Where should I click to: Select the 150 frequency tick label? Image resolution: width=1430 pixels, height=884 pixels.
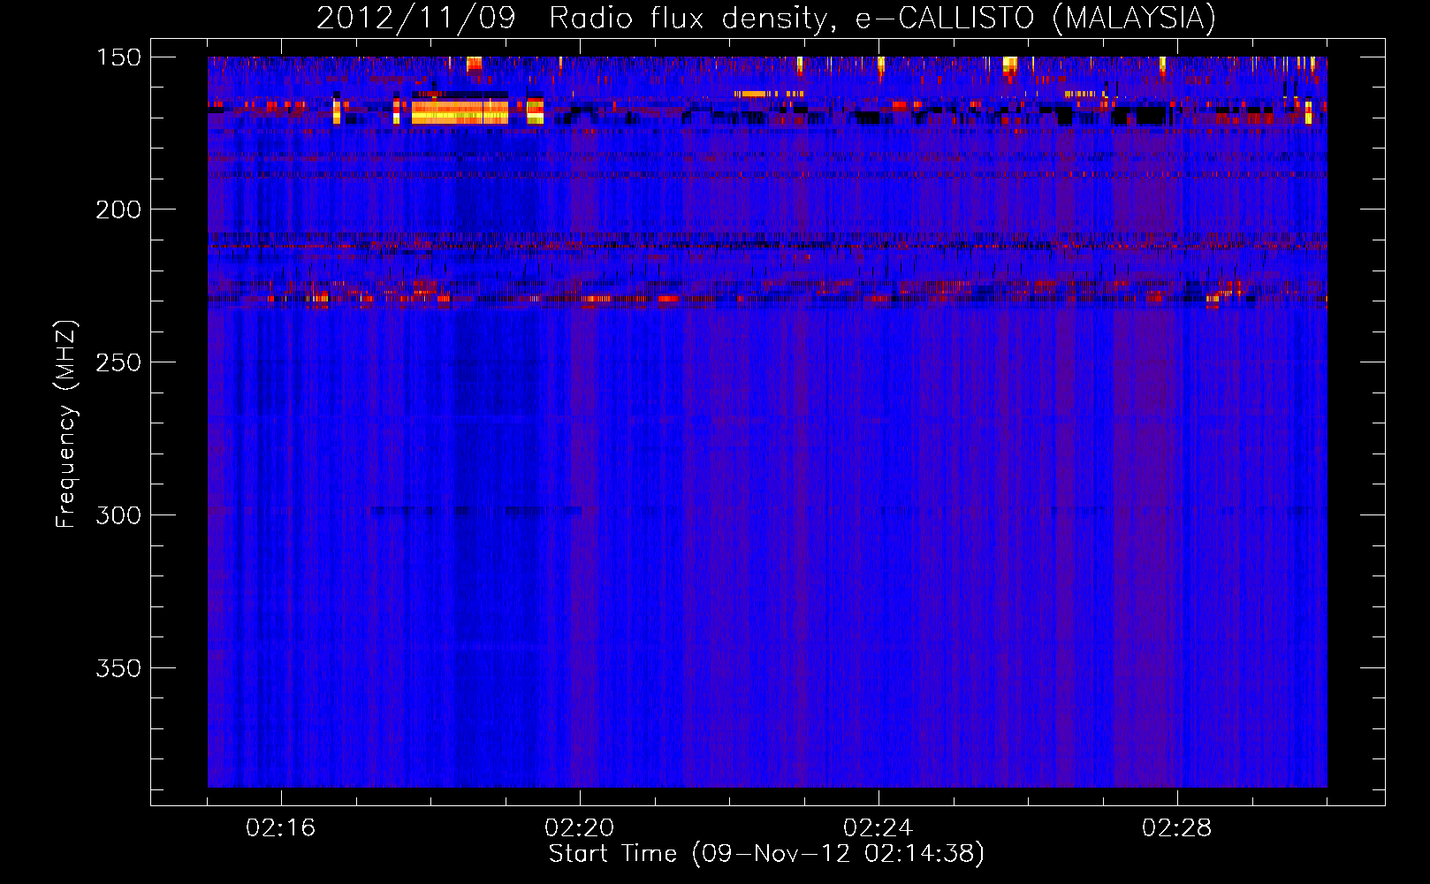click(118, 57)
